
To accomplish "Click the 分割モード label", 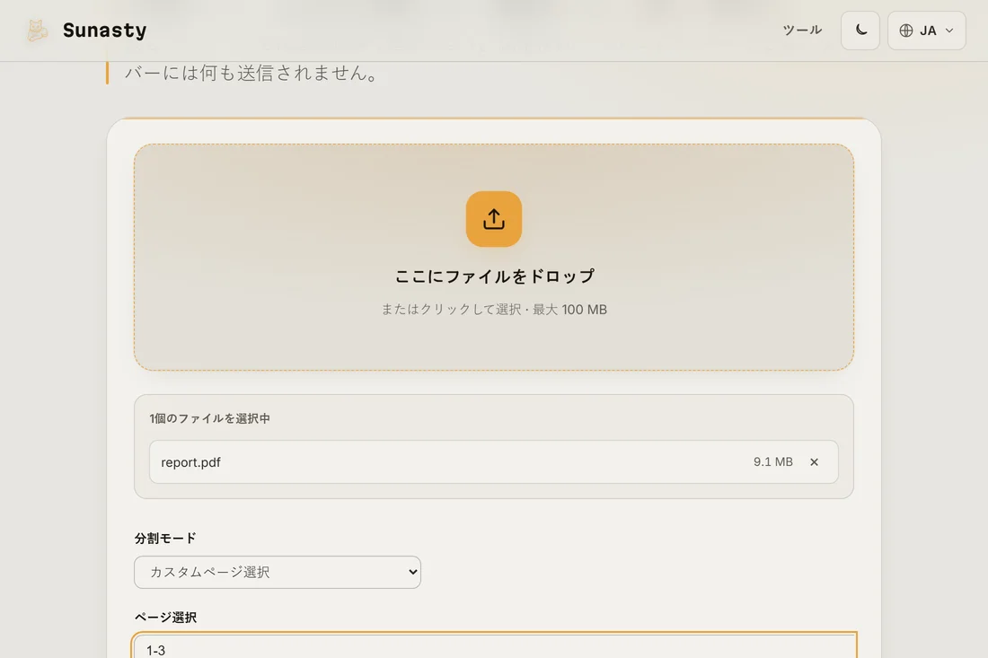I will click(165, 538).
